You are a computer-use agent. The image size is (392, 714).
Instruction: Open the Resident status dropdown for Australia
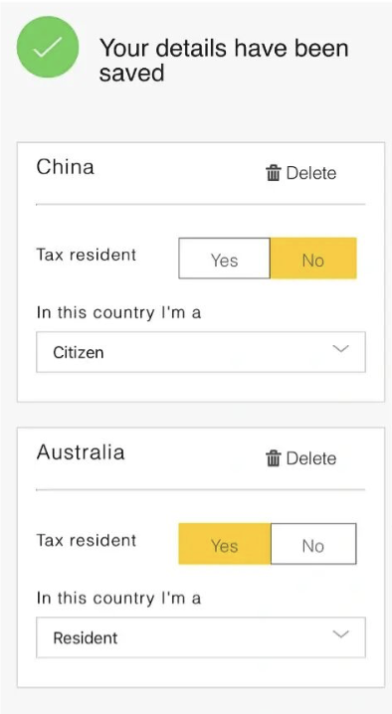point(201,637)
